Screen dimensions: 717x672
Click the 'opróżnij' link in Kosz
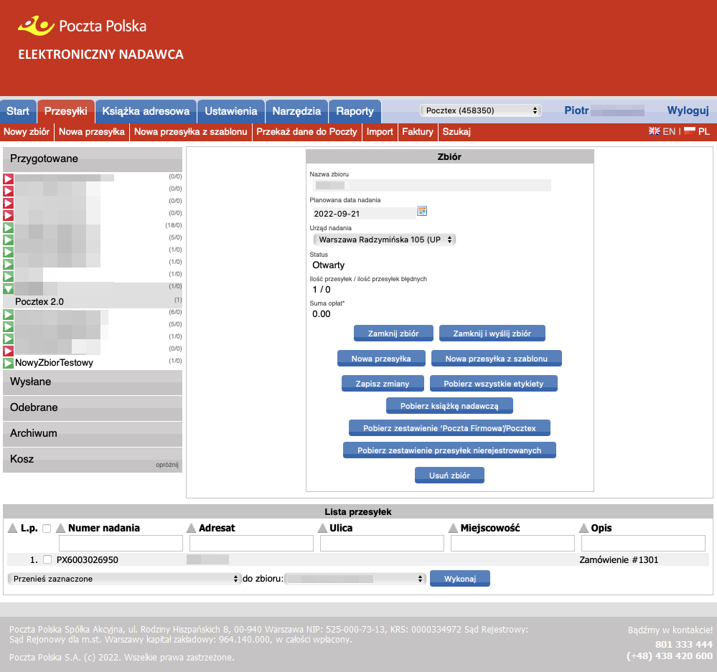coord(167,465)
